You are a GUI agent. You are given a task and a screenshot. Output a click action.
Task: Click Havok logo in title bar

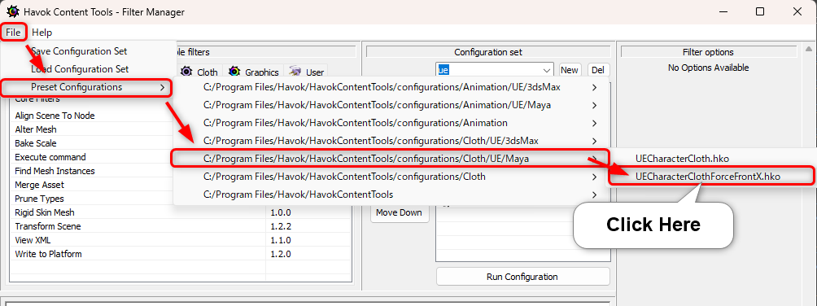point(12,11)
